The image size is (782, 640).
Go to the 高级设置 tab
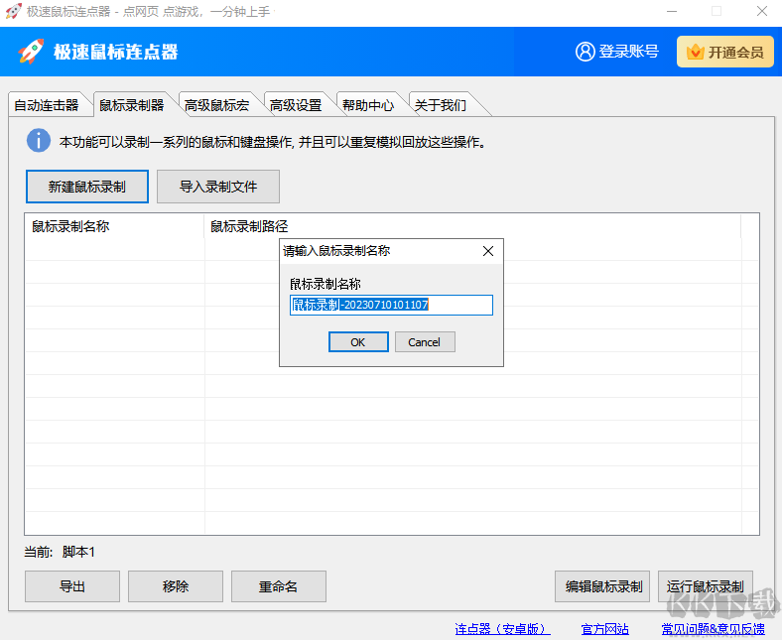tap(296, 105)
